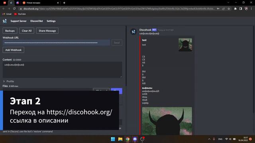Reload the discohook.org page
The image size is (255, 143).
pos(14,9)
